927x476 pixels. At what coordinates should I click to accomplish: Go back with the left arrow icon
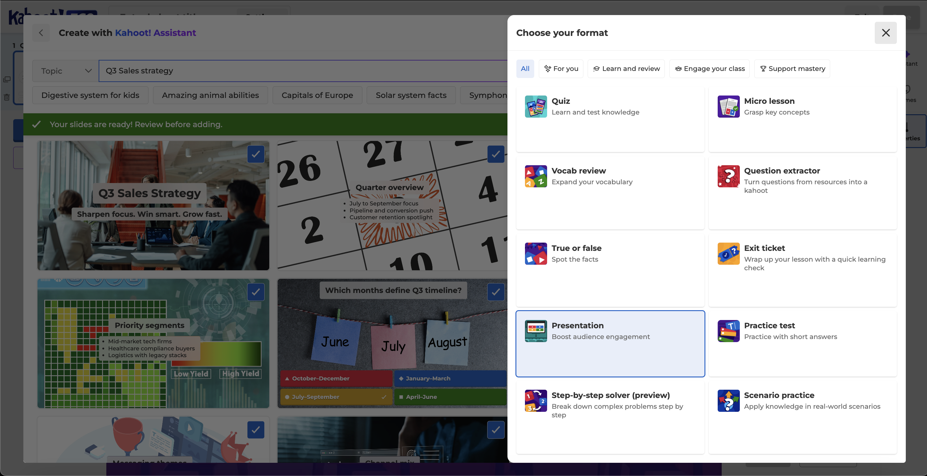pos(41,33)
